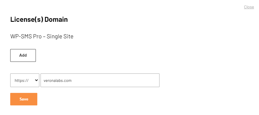Dismiss the popup using Close
Viewport: 259px width, 115px height.
[249, 7]
